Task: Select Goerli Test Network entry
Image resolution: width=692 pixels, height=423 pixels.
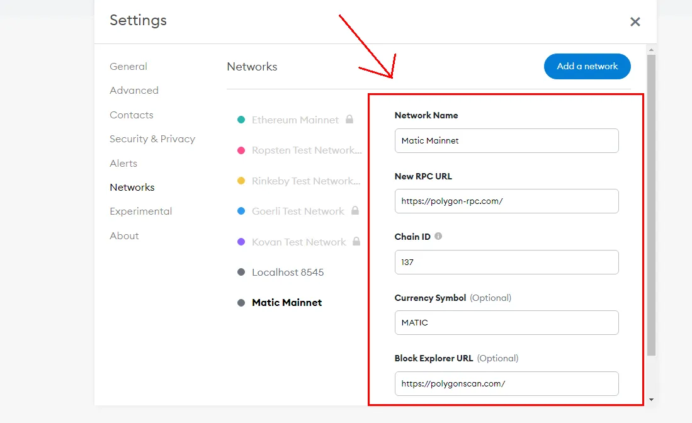Action: 298,211
